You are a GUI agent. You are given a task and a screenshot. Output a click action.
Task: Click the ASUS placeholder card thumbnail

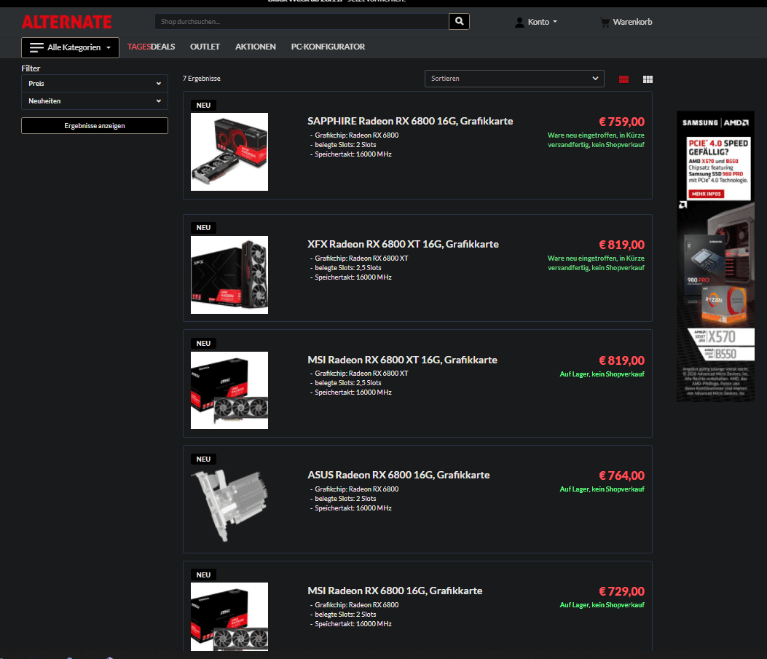pyautogui.click(x=229, y=505)
